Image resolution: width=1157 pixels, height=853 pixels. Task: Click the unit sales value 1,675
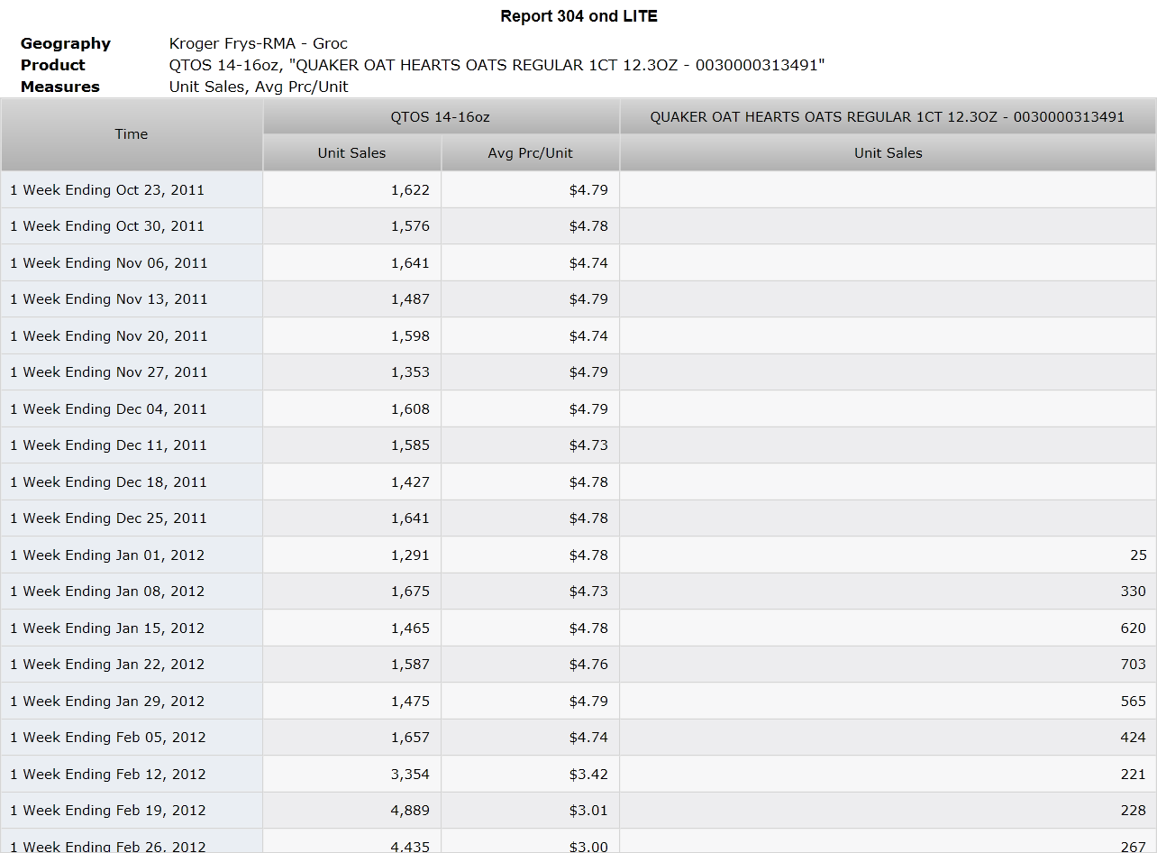tap(410, 592)
